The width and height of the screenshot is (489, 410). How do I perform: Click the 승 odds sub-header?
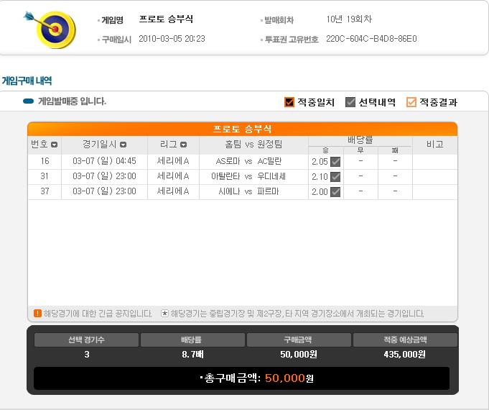click(325, 150)
